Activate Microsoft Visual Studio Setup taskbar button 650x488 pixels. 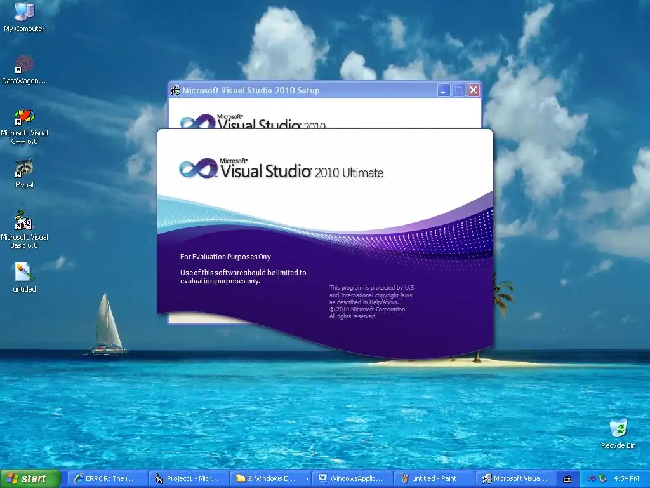point(515,478)
